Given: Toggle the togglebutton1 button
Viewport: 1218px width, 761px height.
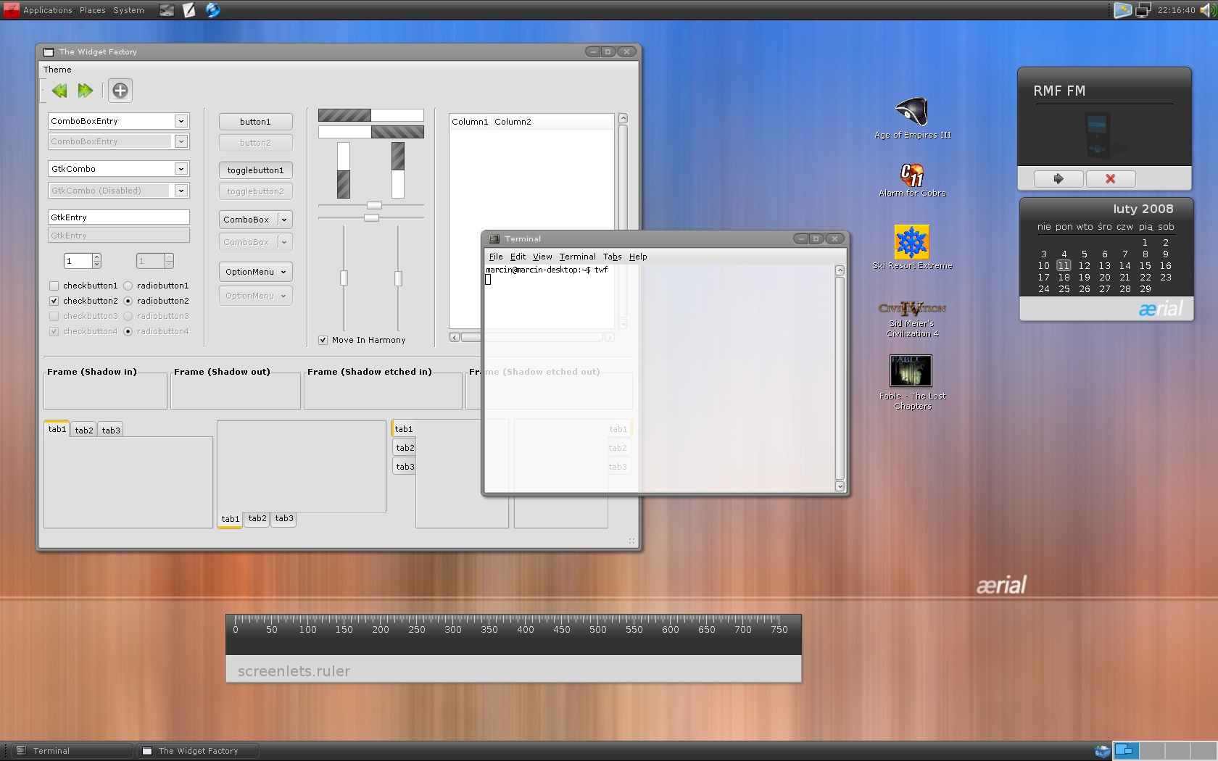Looking at the screenshot, I should (x=255, y=170).
